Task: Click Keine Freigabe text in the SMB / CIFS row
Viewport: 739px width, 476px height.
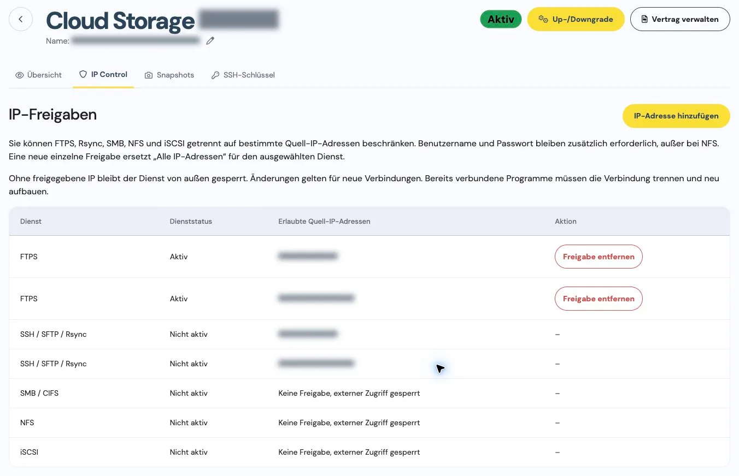Action: [349, 393]
